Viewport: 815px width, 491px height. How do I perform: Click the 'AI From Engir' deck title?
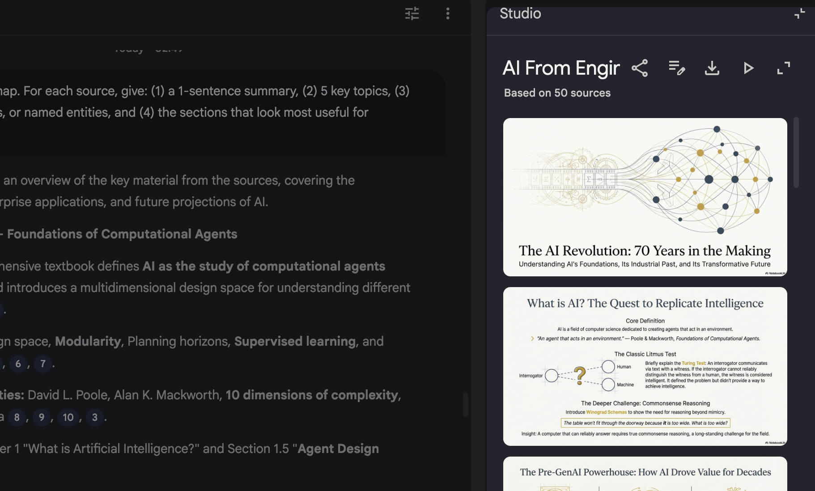tap(561, 68)
